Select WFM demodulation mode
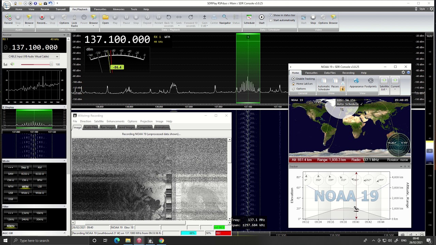This screenshot has width=436, height=245. [25, 186]
